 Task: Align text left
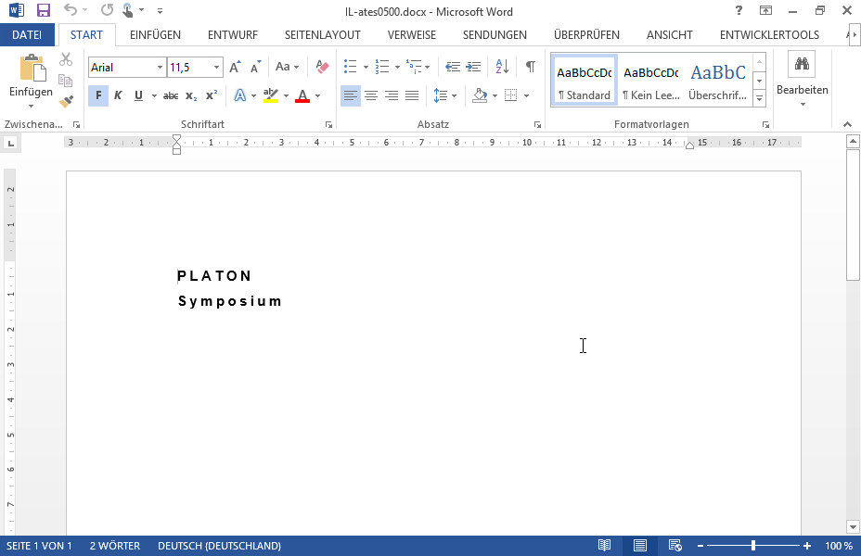tap(351, 96)
